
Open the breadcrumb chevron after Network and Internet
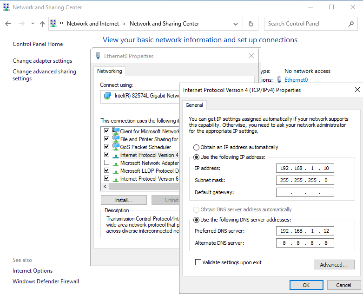(x=124, y=24)
